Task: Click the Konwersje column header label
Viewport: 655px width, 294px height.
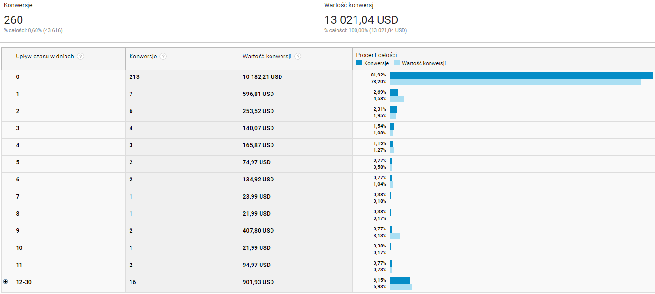Action: coord(143,57)
